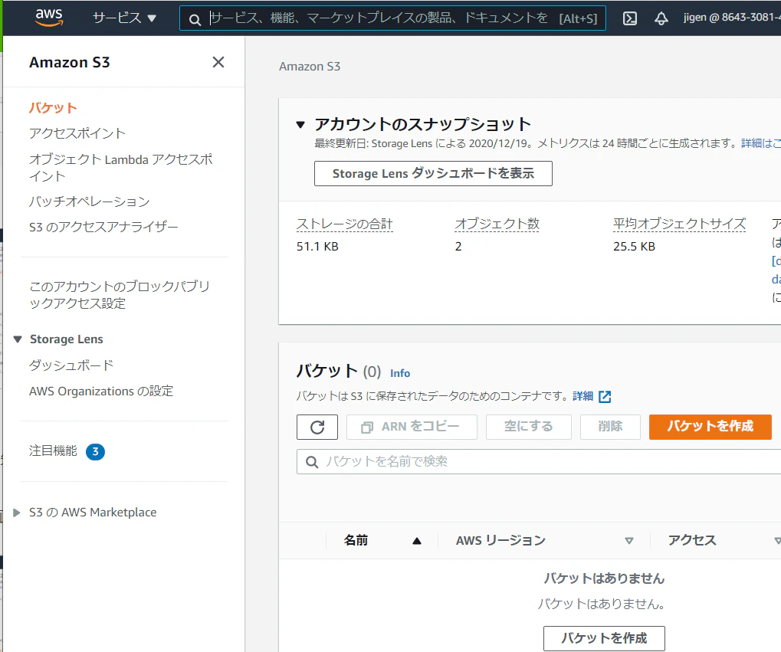781x652 pixels.
Task: Click the Amazon S3 breadcrumb
Action: point(310,66)
